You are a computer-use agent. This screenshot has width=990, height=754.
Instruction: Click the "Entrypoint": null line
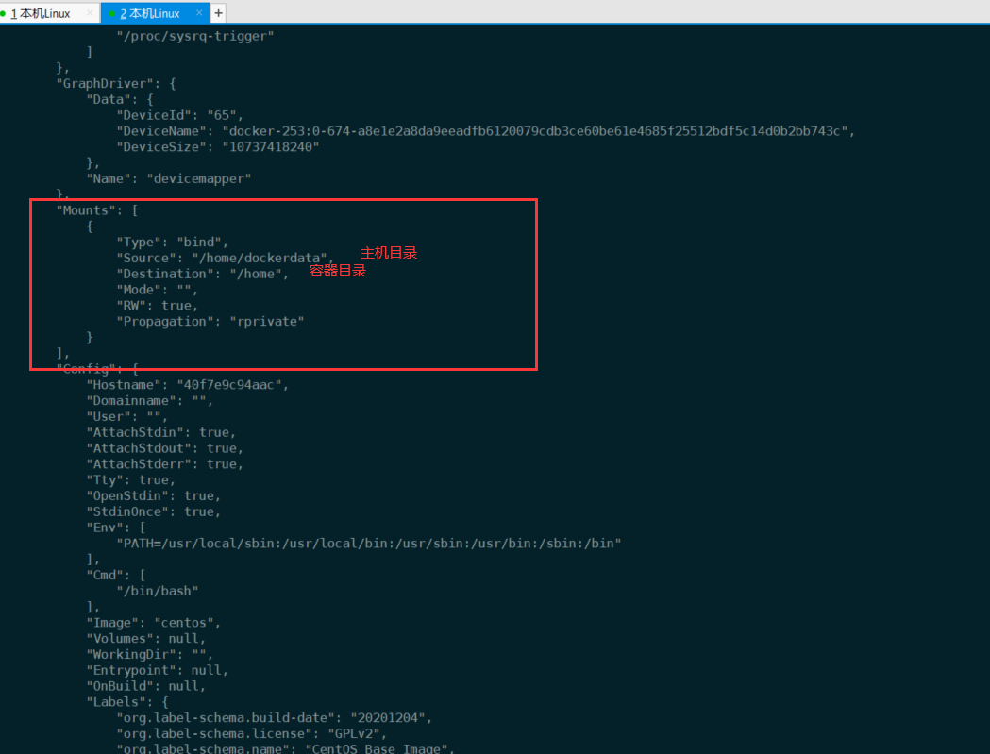158,670
